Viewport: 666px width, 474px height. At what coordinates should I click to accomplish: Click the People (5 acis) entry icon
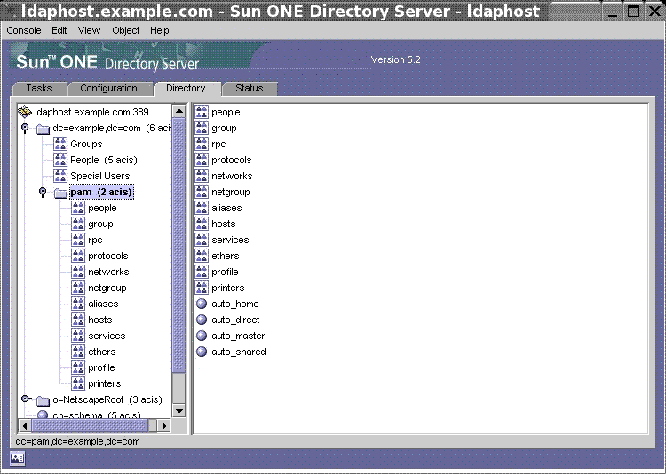pos(60,160)
